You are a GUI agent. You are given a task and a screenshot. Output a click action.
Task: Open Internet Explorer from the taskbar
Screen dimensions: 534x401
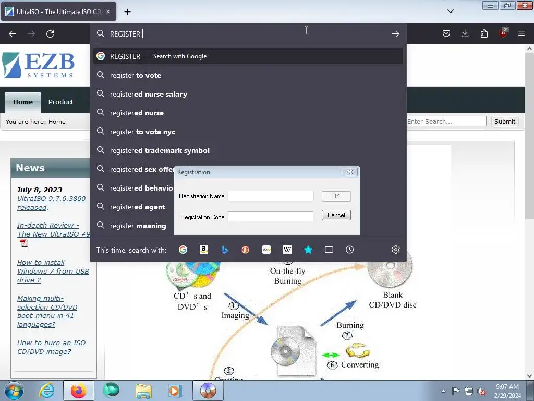click(46, 391)
